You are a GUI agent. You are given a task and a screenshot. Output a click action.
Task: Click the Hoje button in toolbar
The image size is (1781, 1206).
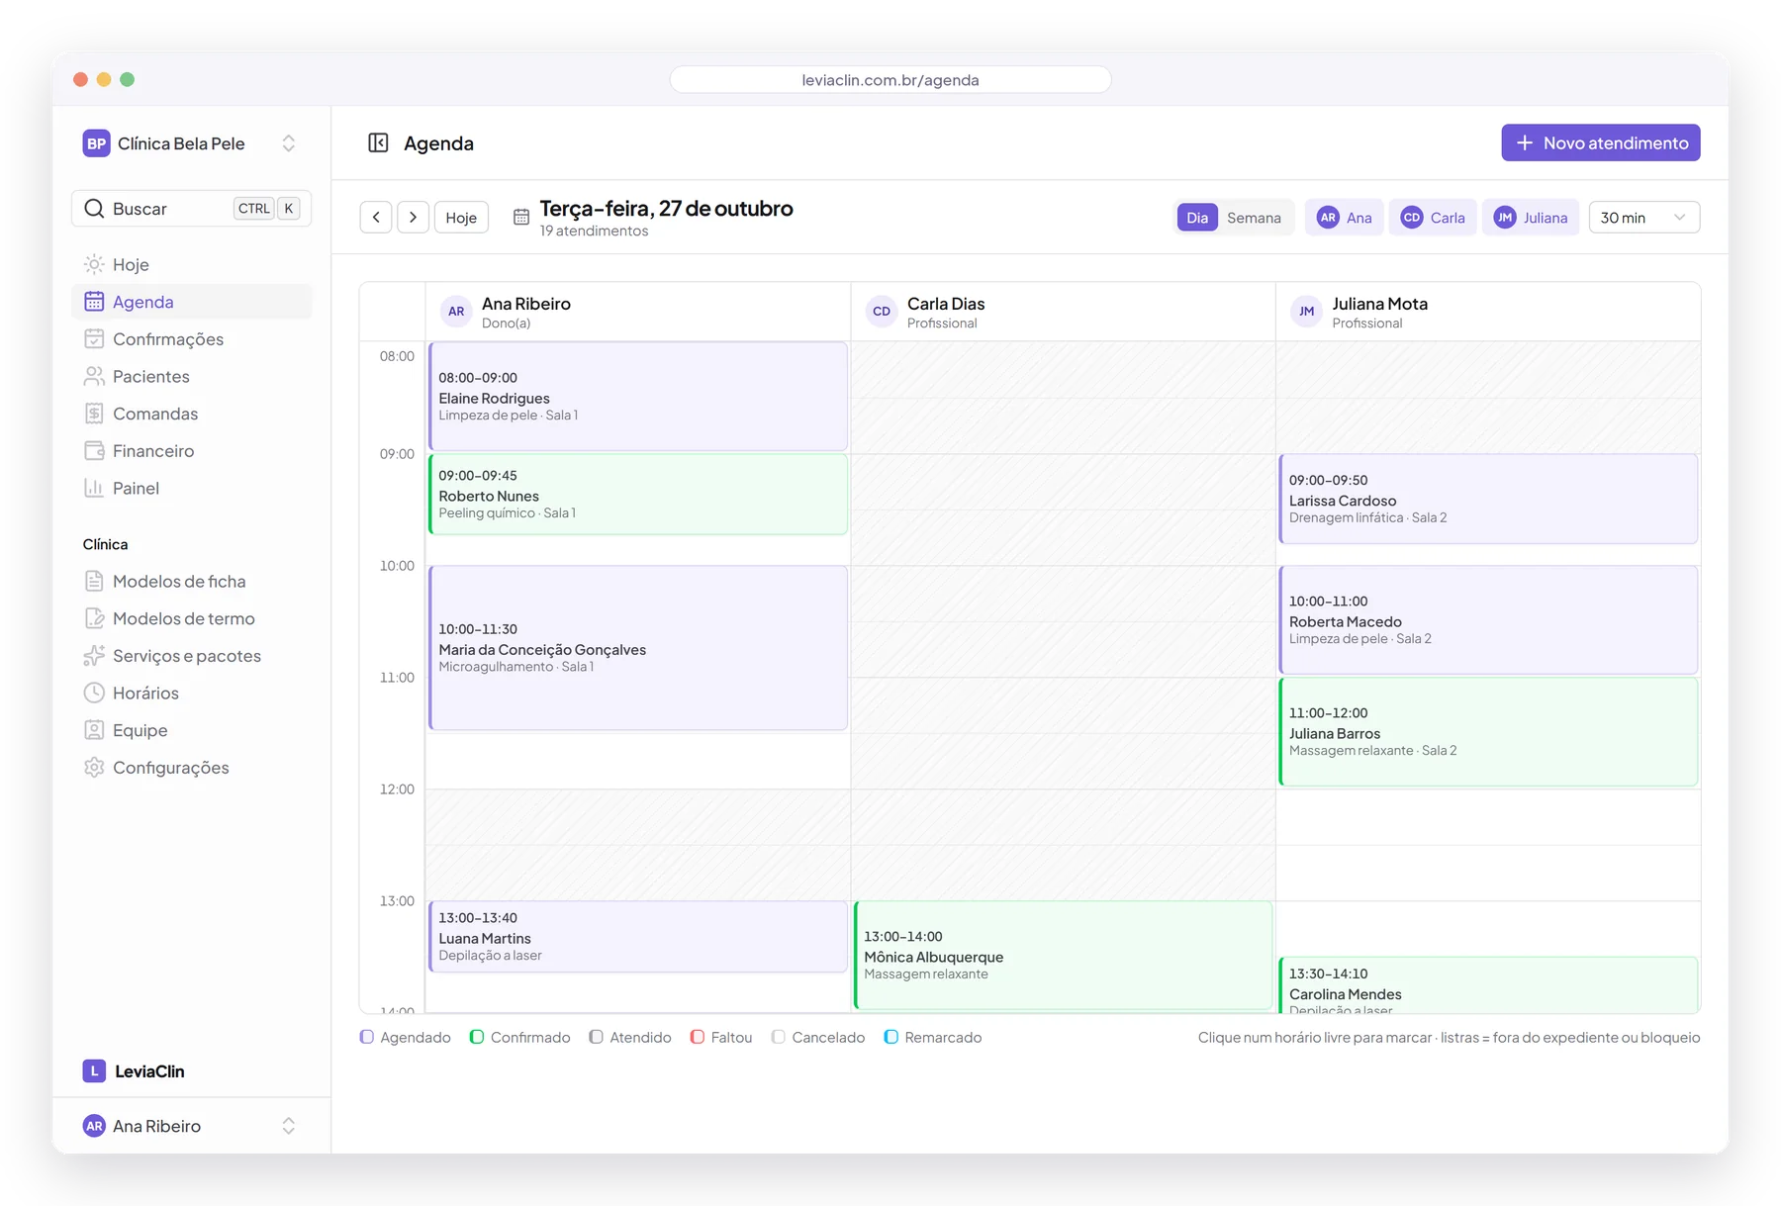click(461, 218)
